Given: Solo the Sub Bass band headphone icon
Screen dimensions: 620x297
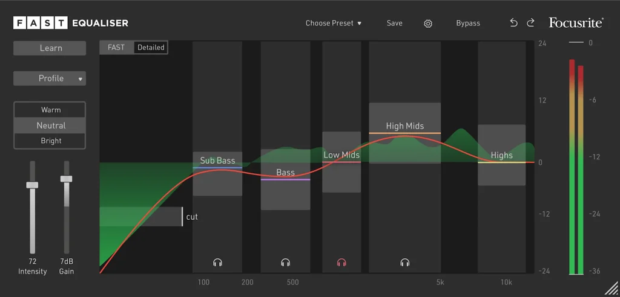Looking at the screenshot, I should pos(218,263).
